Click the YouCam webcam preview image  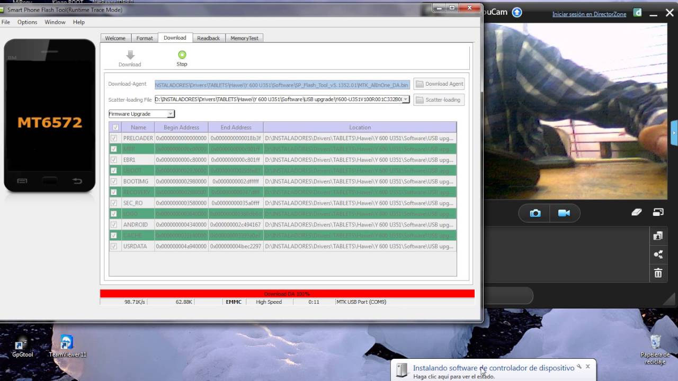point(576,111)
